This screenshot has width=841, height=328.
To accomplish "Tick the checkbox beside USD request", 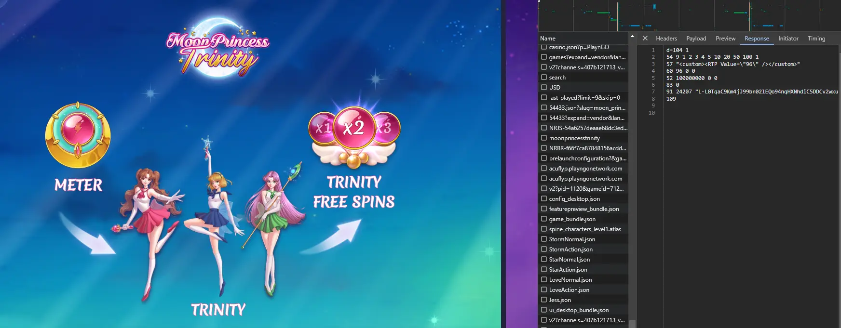I will [x=544, y=87].
